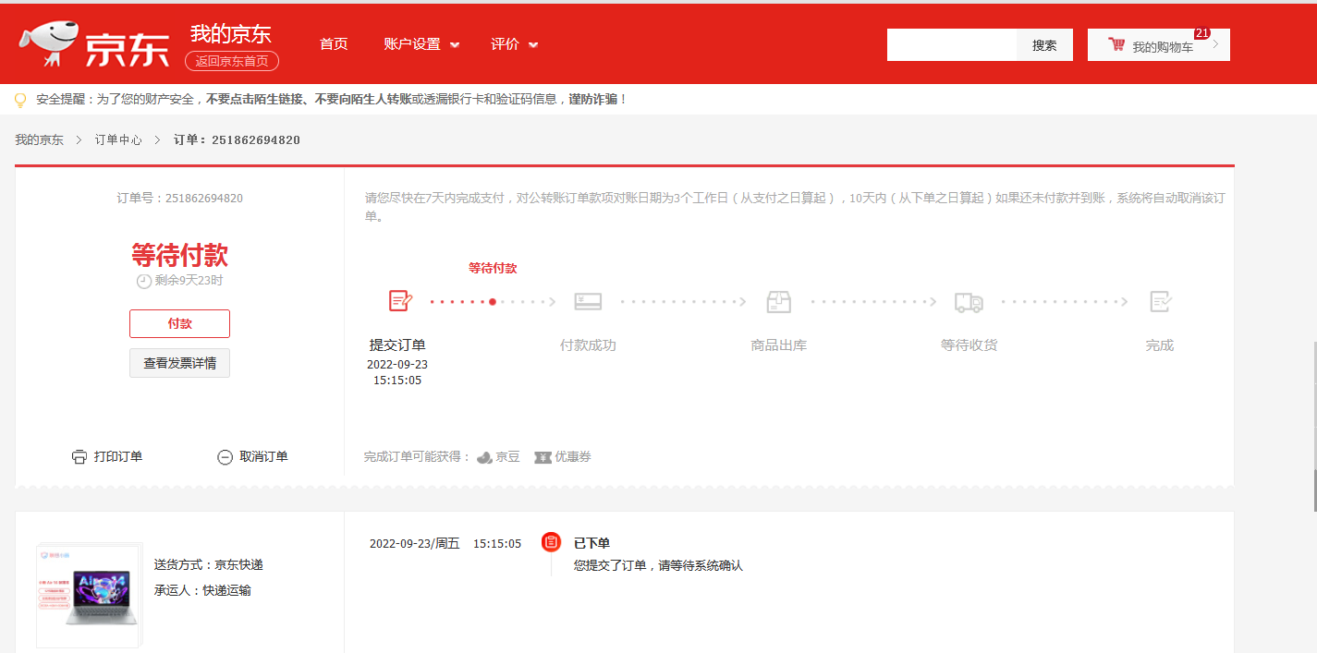Click the print order printer icon
Viewport: 1317px width, 653px height.
tap(79, 456)
